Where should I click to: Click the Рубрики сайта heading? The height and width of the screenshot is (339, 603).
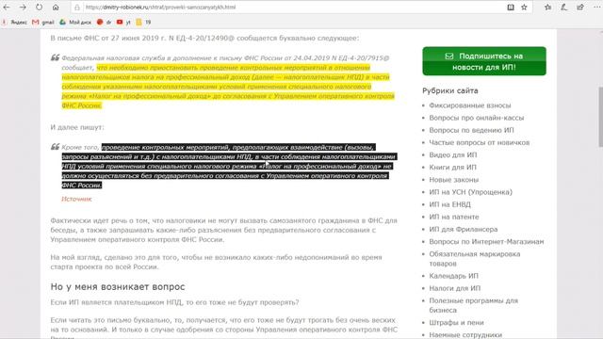(x=450, y=90)
